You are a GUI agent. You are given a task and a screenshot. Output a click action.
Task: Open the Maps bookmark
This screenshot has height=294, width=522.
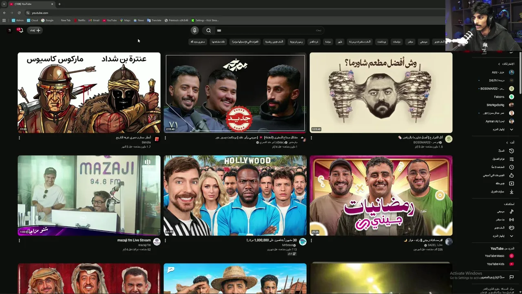pyautogui.click(x=125, y=20)
